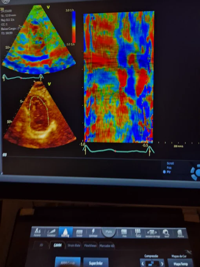Screen dimensions: 200x267
Task: Tap the Transdutor probe icon
Action: [x=51, y=232]
